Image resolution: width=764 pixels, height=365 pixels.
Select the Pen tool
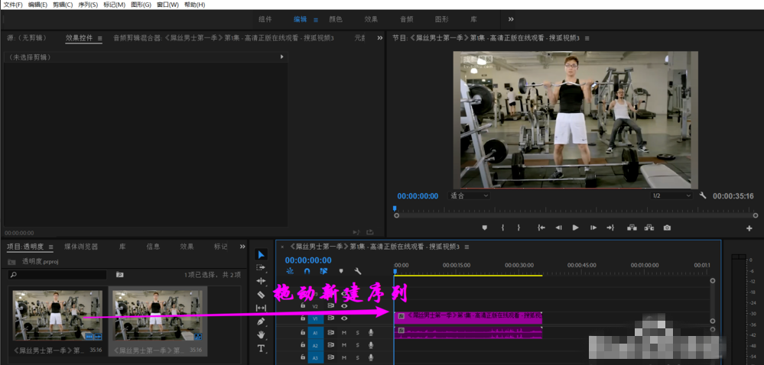click(x=261, y=321)
